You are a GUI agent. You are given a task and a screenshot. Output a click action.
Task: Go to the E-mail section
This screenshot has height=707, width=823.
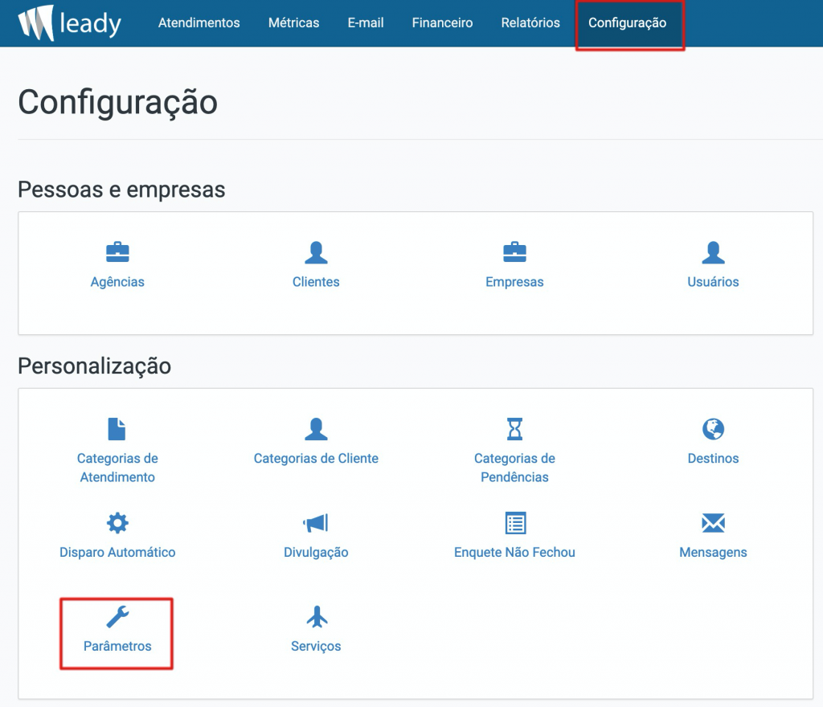click(x=366, y=23)
